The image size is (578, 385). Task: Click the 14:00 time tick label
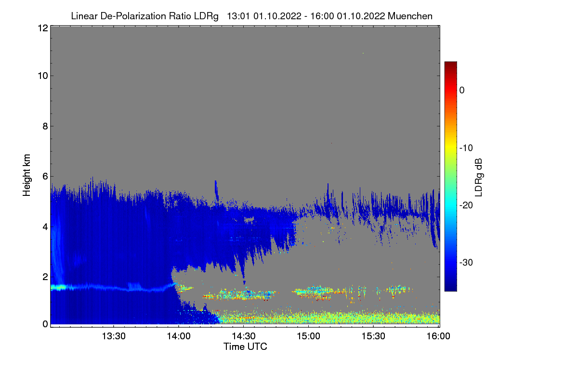[x=178, y=336]
